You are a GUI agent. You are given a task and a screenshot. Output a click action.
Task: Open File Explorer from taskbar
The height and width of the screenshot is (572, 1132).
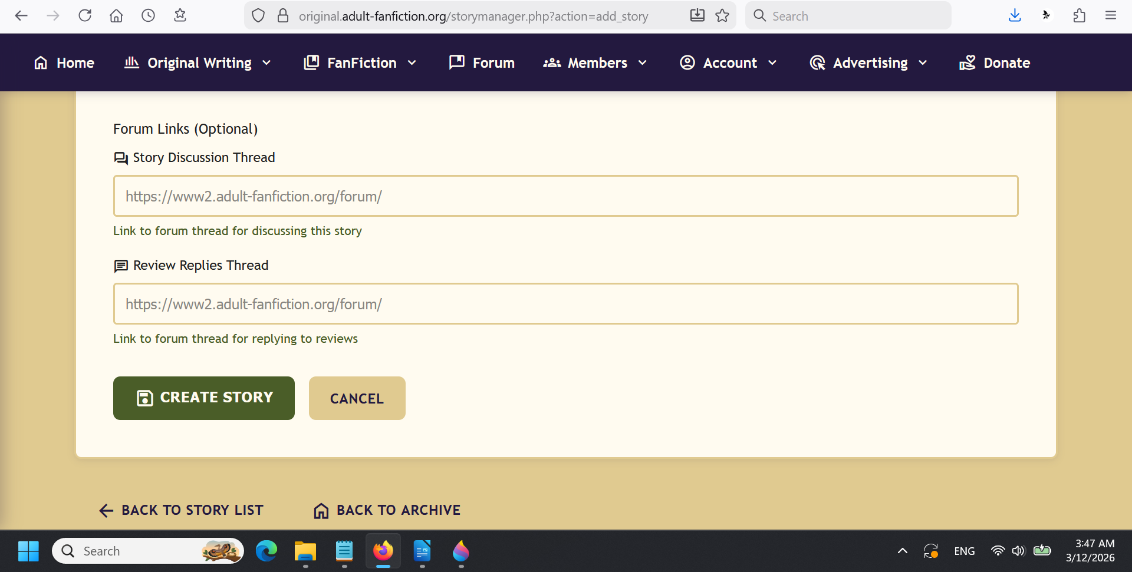pyautogui.click(x=305, y=551)
